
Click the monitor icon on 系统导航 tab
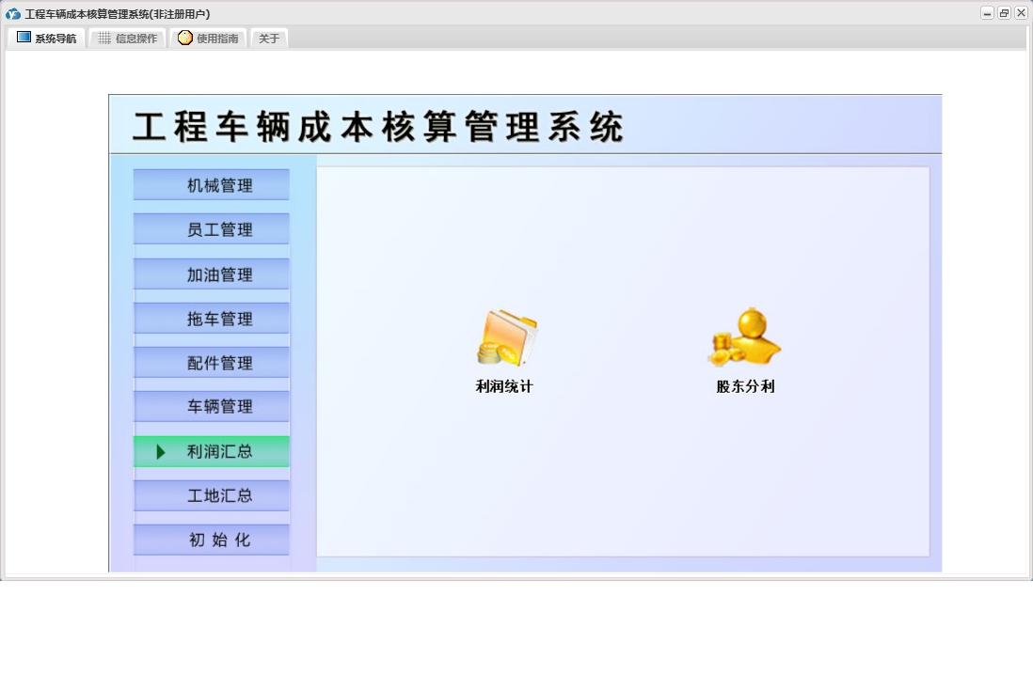(24, 38)
